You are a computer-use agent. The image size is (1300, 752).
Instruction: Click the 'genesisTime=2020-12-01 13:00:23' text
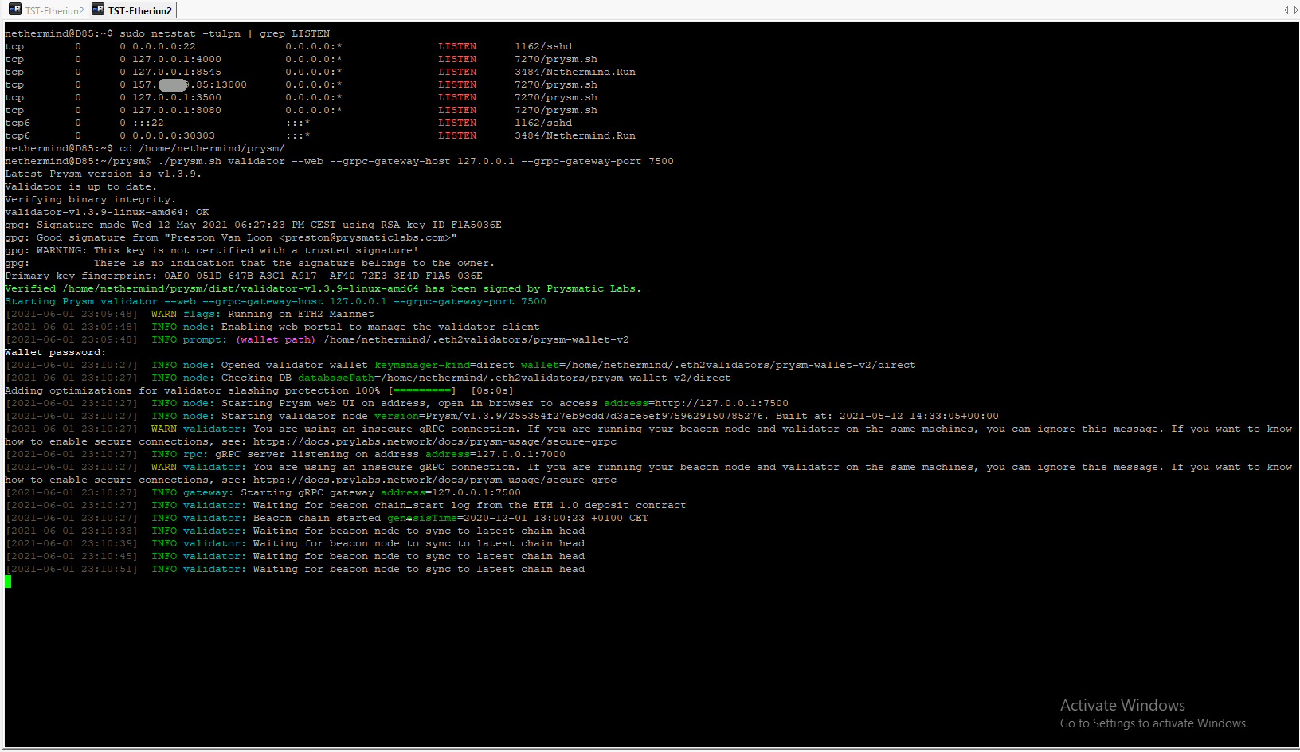pyautogui.click(x=486, y=518)
